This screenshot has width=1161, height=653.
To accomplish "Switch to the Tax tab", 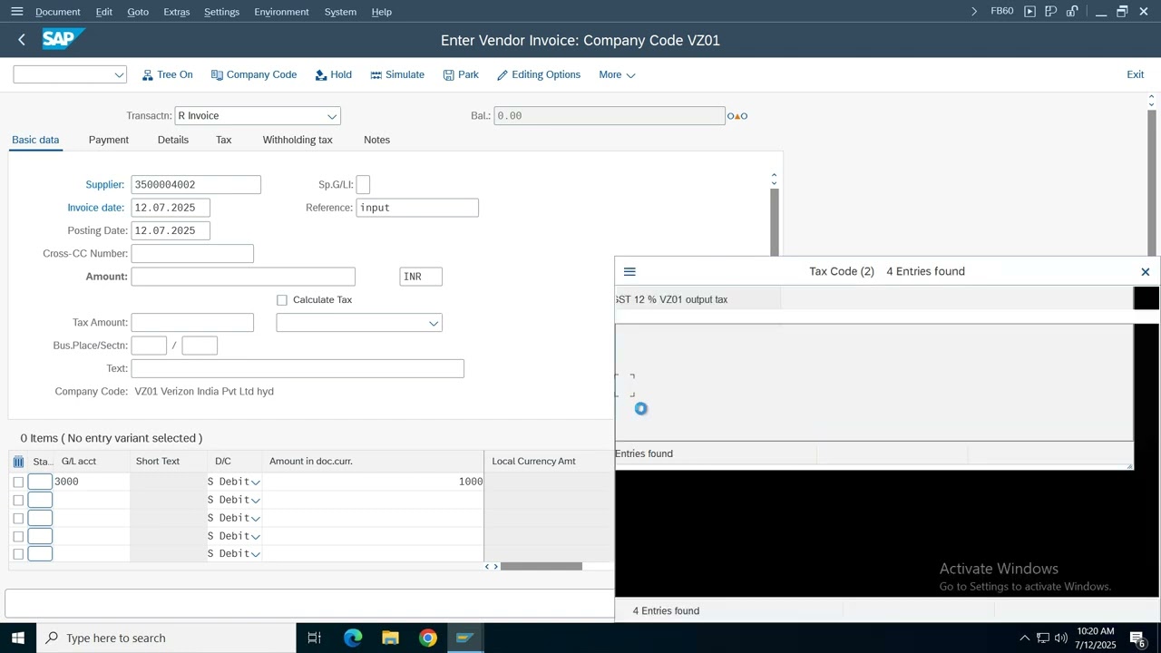I will pyautogui.click(x=224, y=140).
